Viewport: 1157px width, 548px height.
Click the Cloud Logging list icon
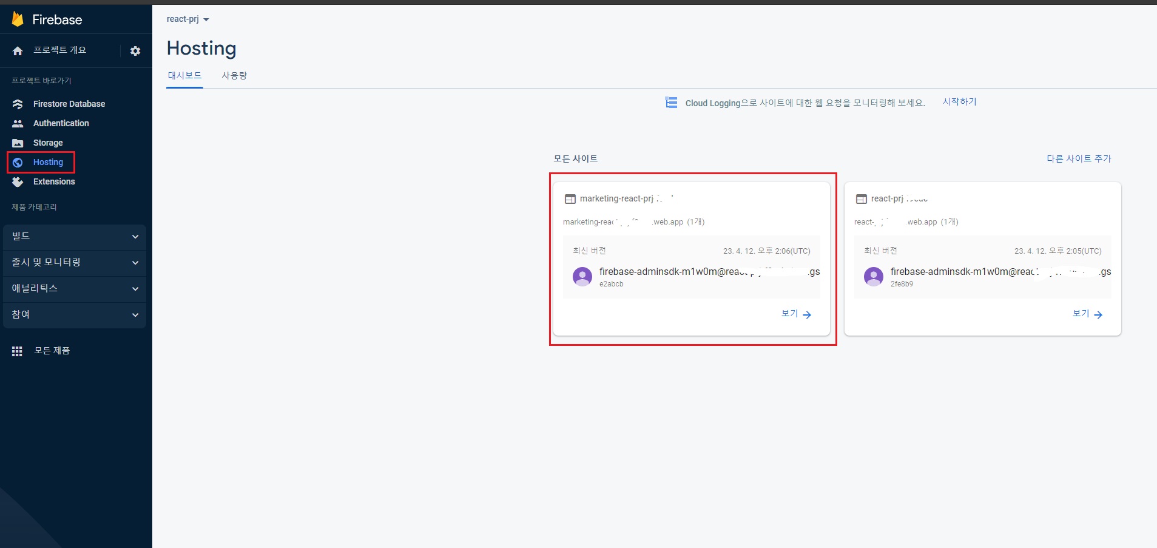tap(671, 103)
